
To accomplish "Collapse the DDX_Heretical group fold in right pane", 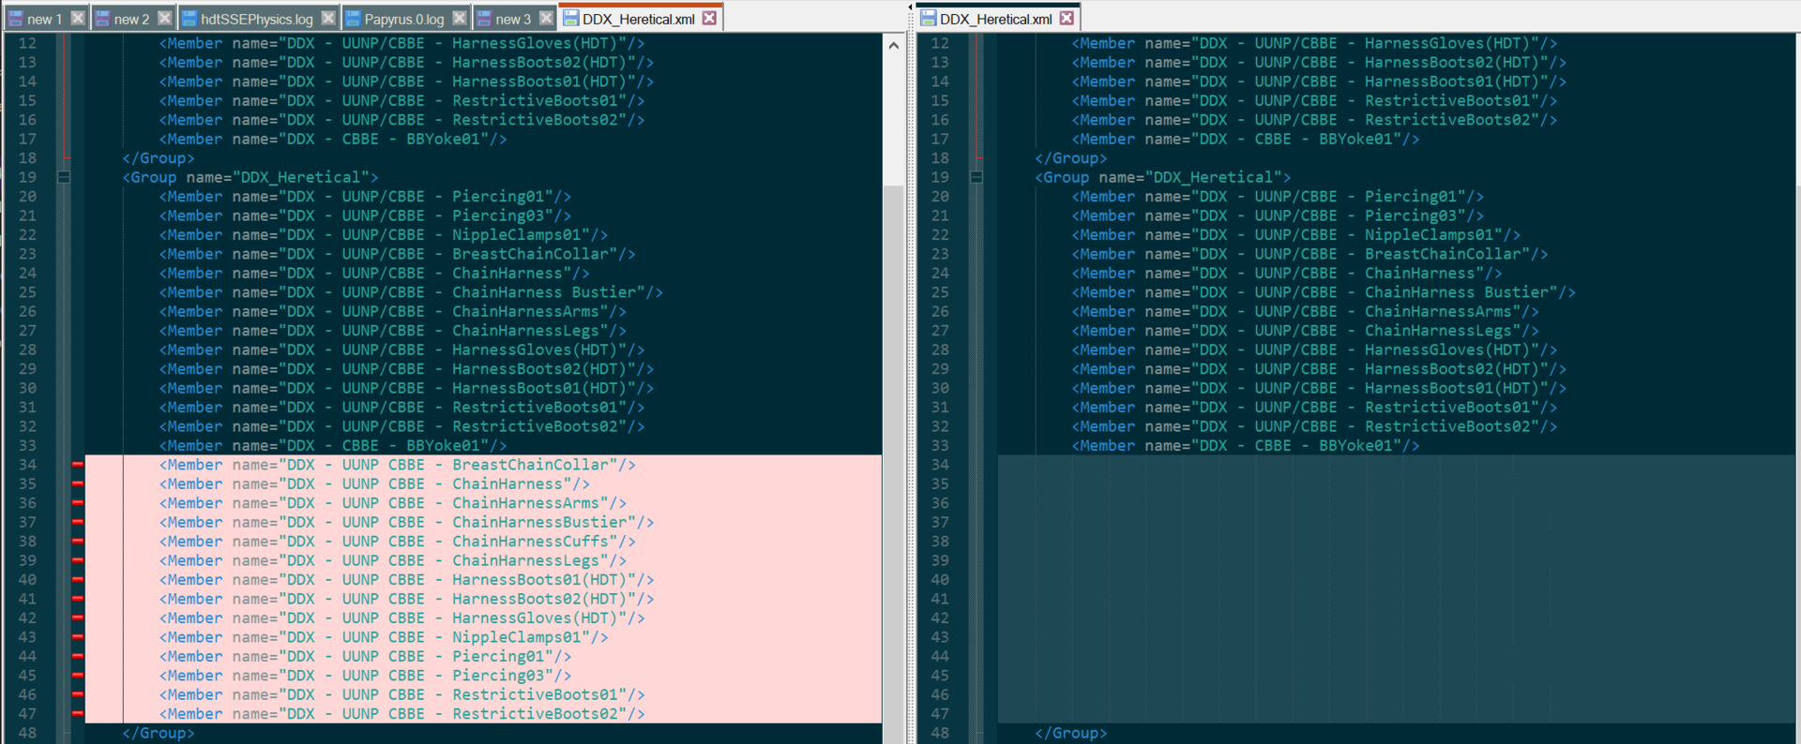I will click(x=976, y=177).
